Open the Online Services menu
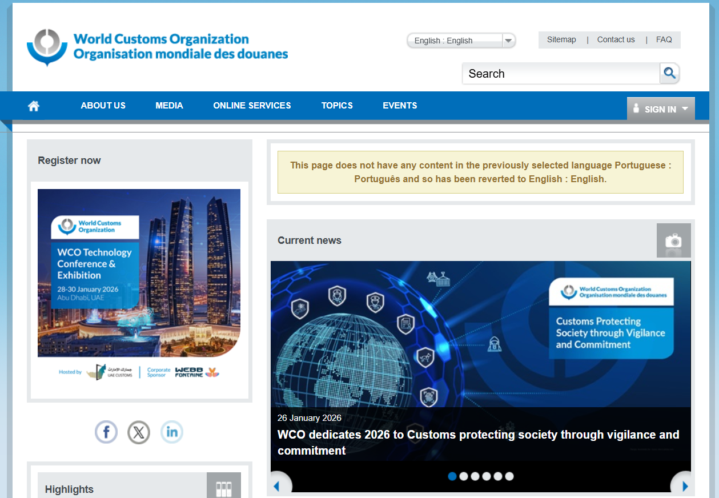 pyautogui.click(x=252, y=106)
